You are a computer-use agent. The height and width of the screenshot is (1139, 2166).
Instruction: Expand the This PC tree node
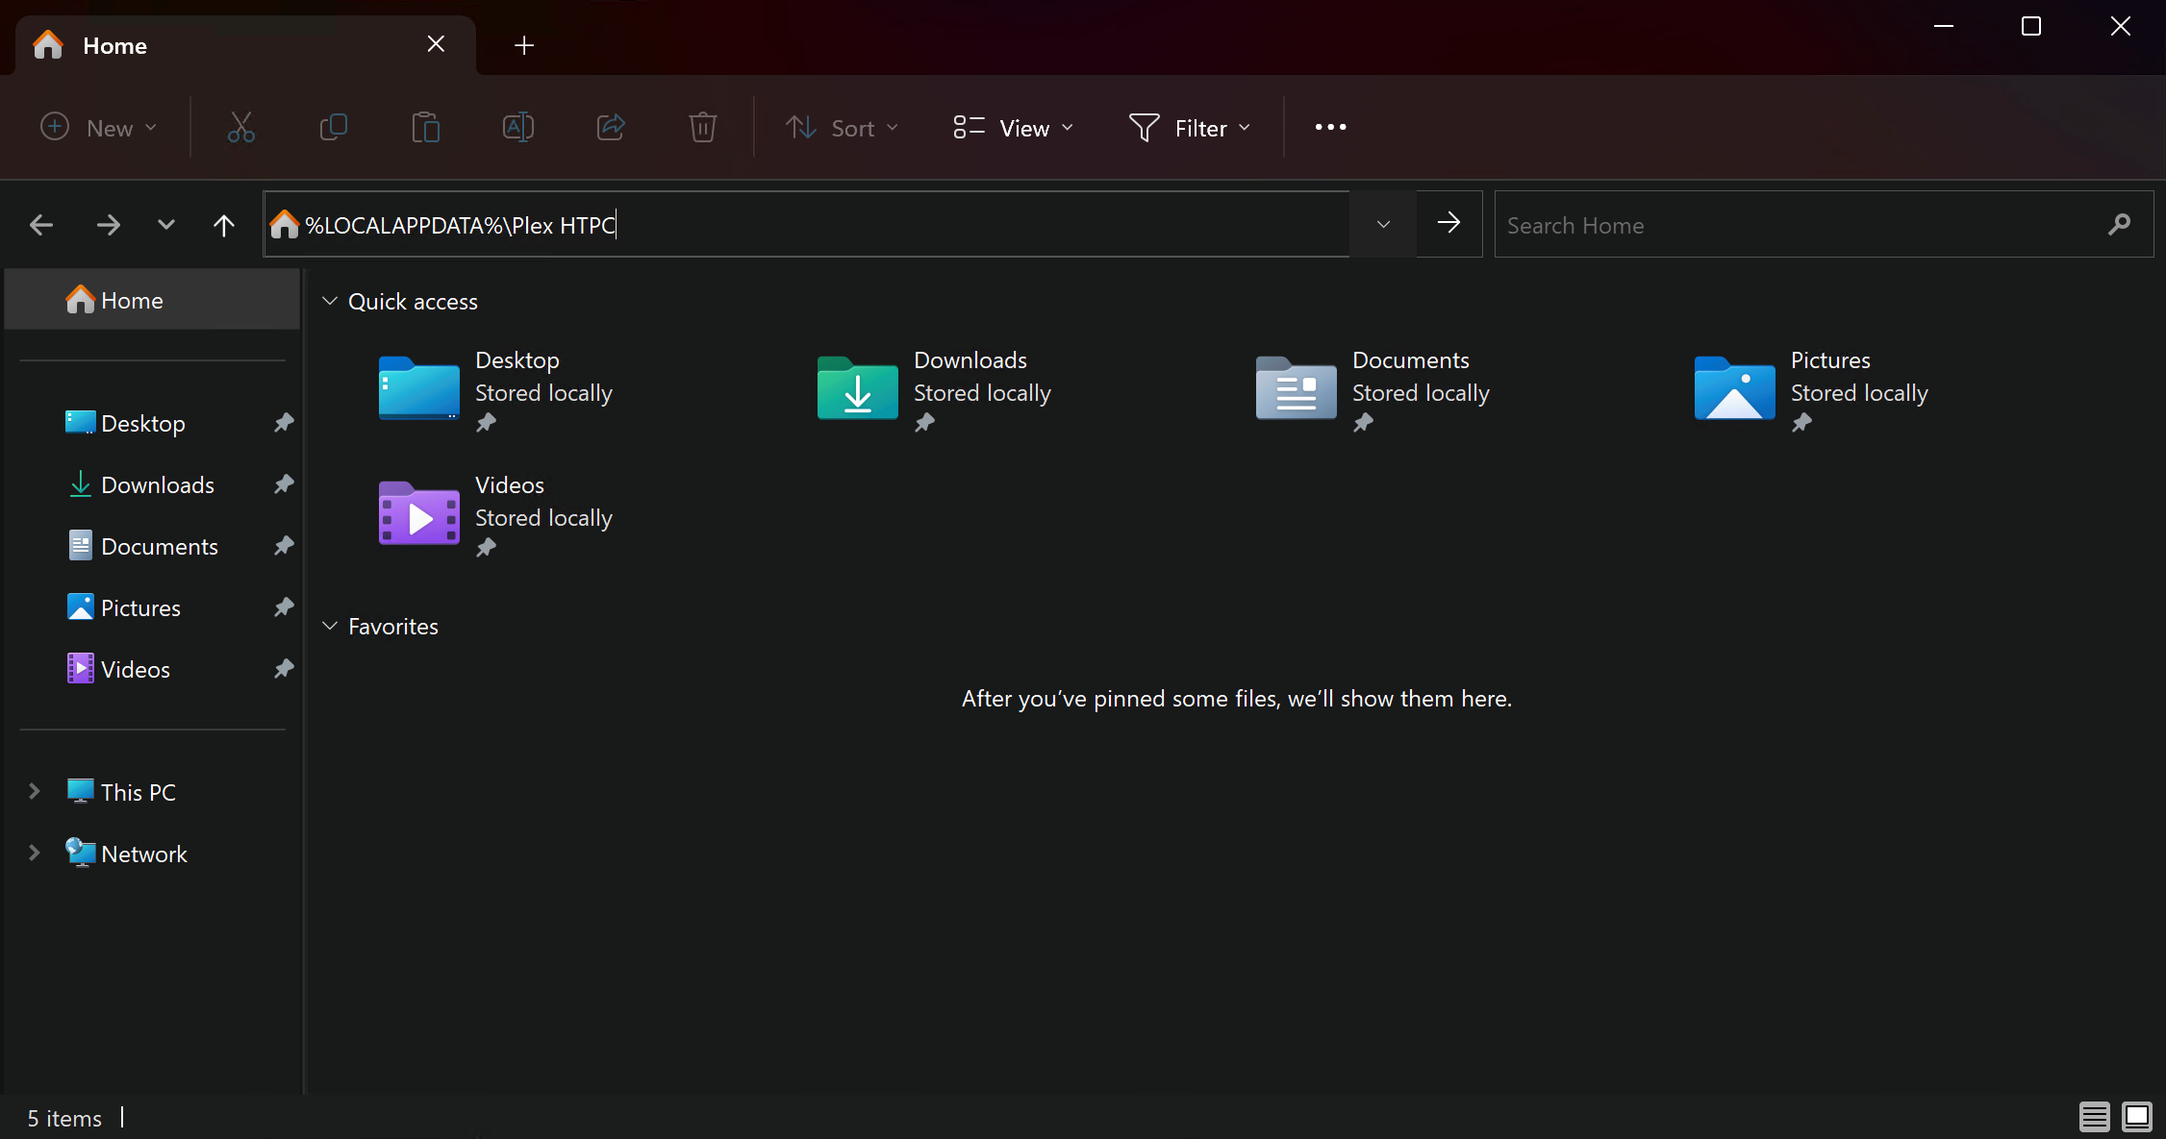[35, 792]
